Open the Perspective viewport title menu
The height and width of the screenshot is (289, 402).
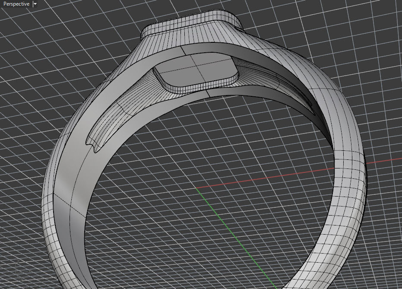16,4
